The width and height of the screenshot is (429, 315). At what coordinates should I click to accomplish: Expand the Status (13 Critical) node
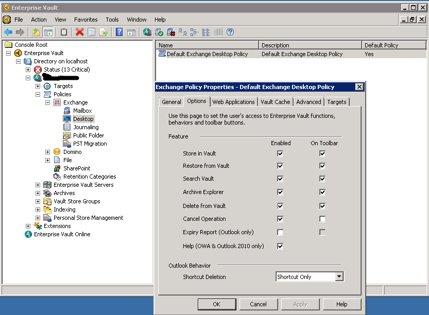28,69
